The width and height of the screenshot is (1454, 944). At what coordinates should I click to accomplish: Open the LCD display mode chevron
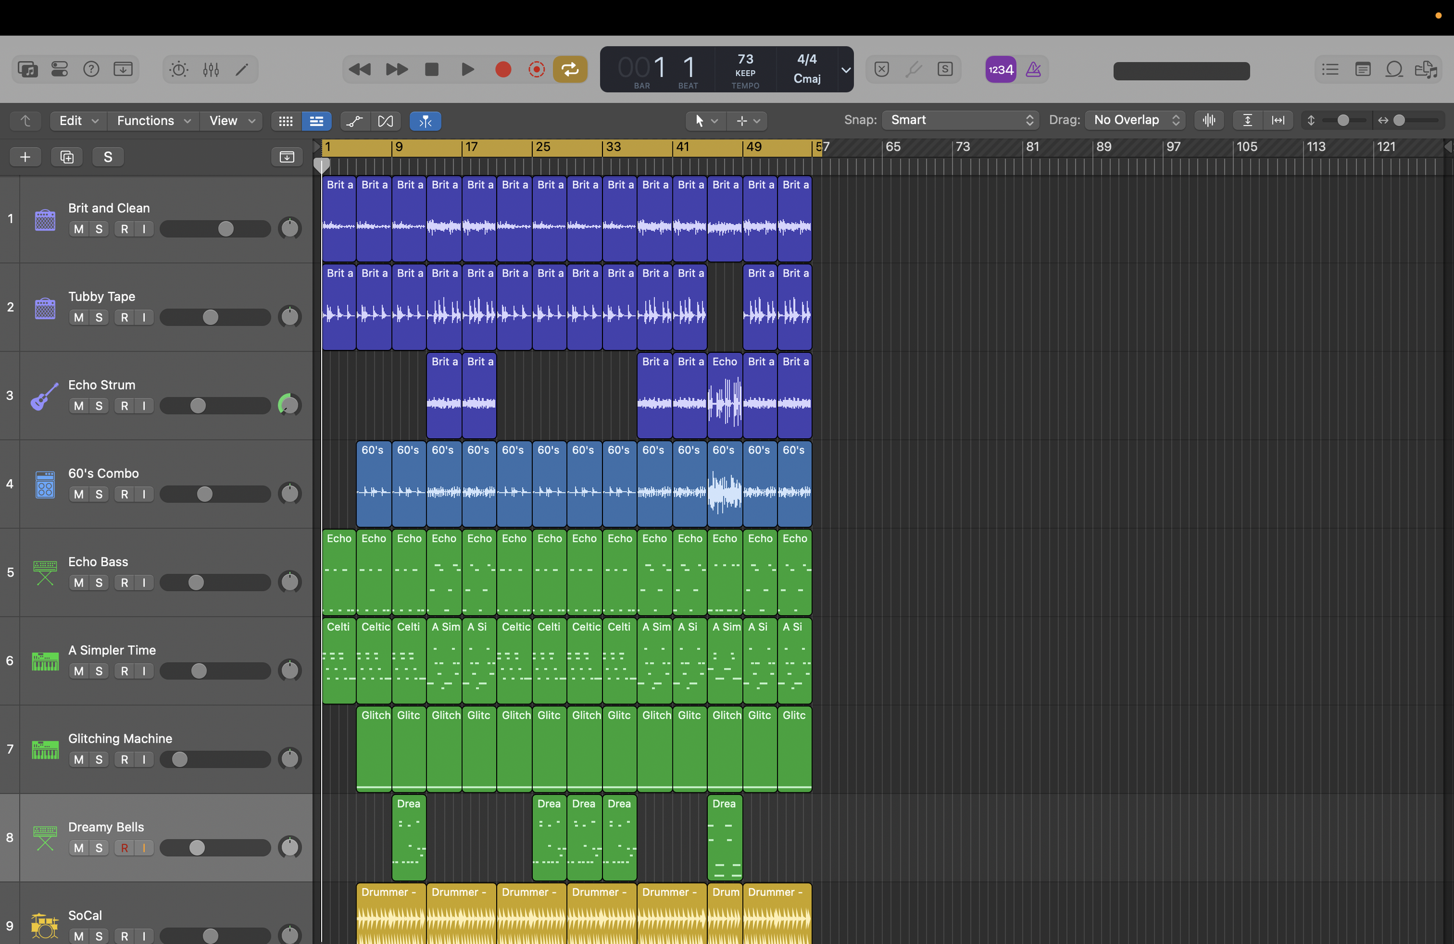(x=846, y=70)
